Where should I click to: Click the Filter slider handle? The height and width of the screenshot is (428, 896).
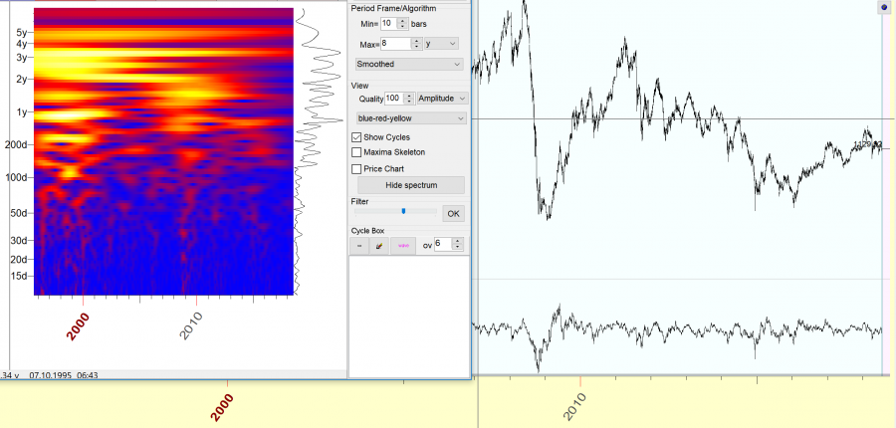click(x=403, y=211)
